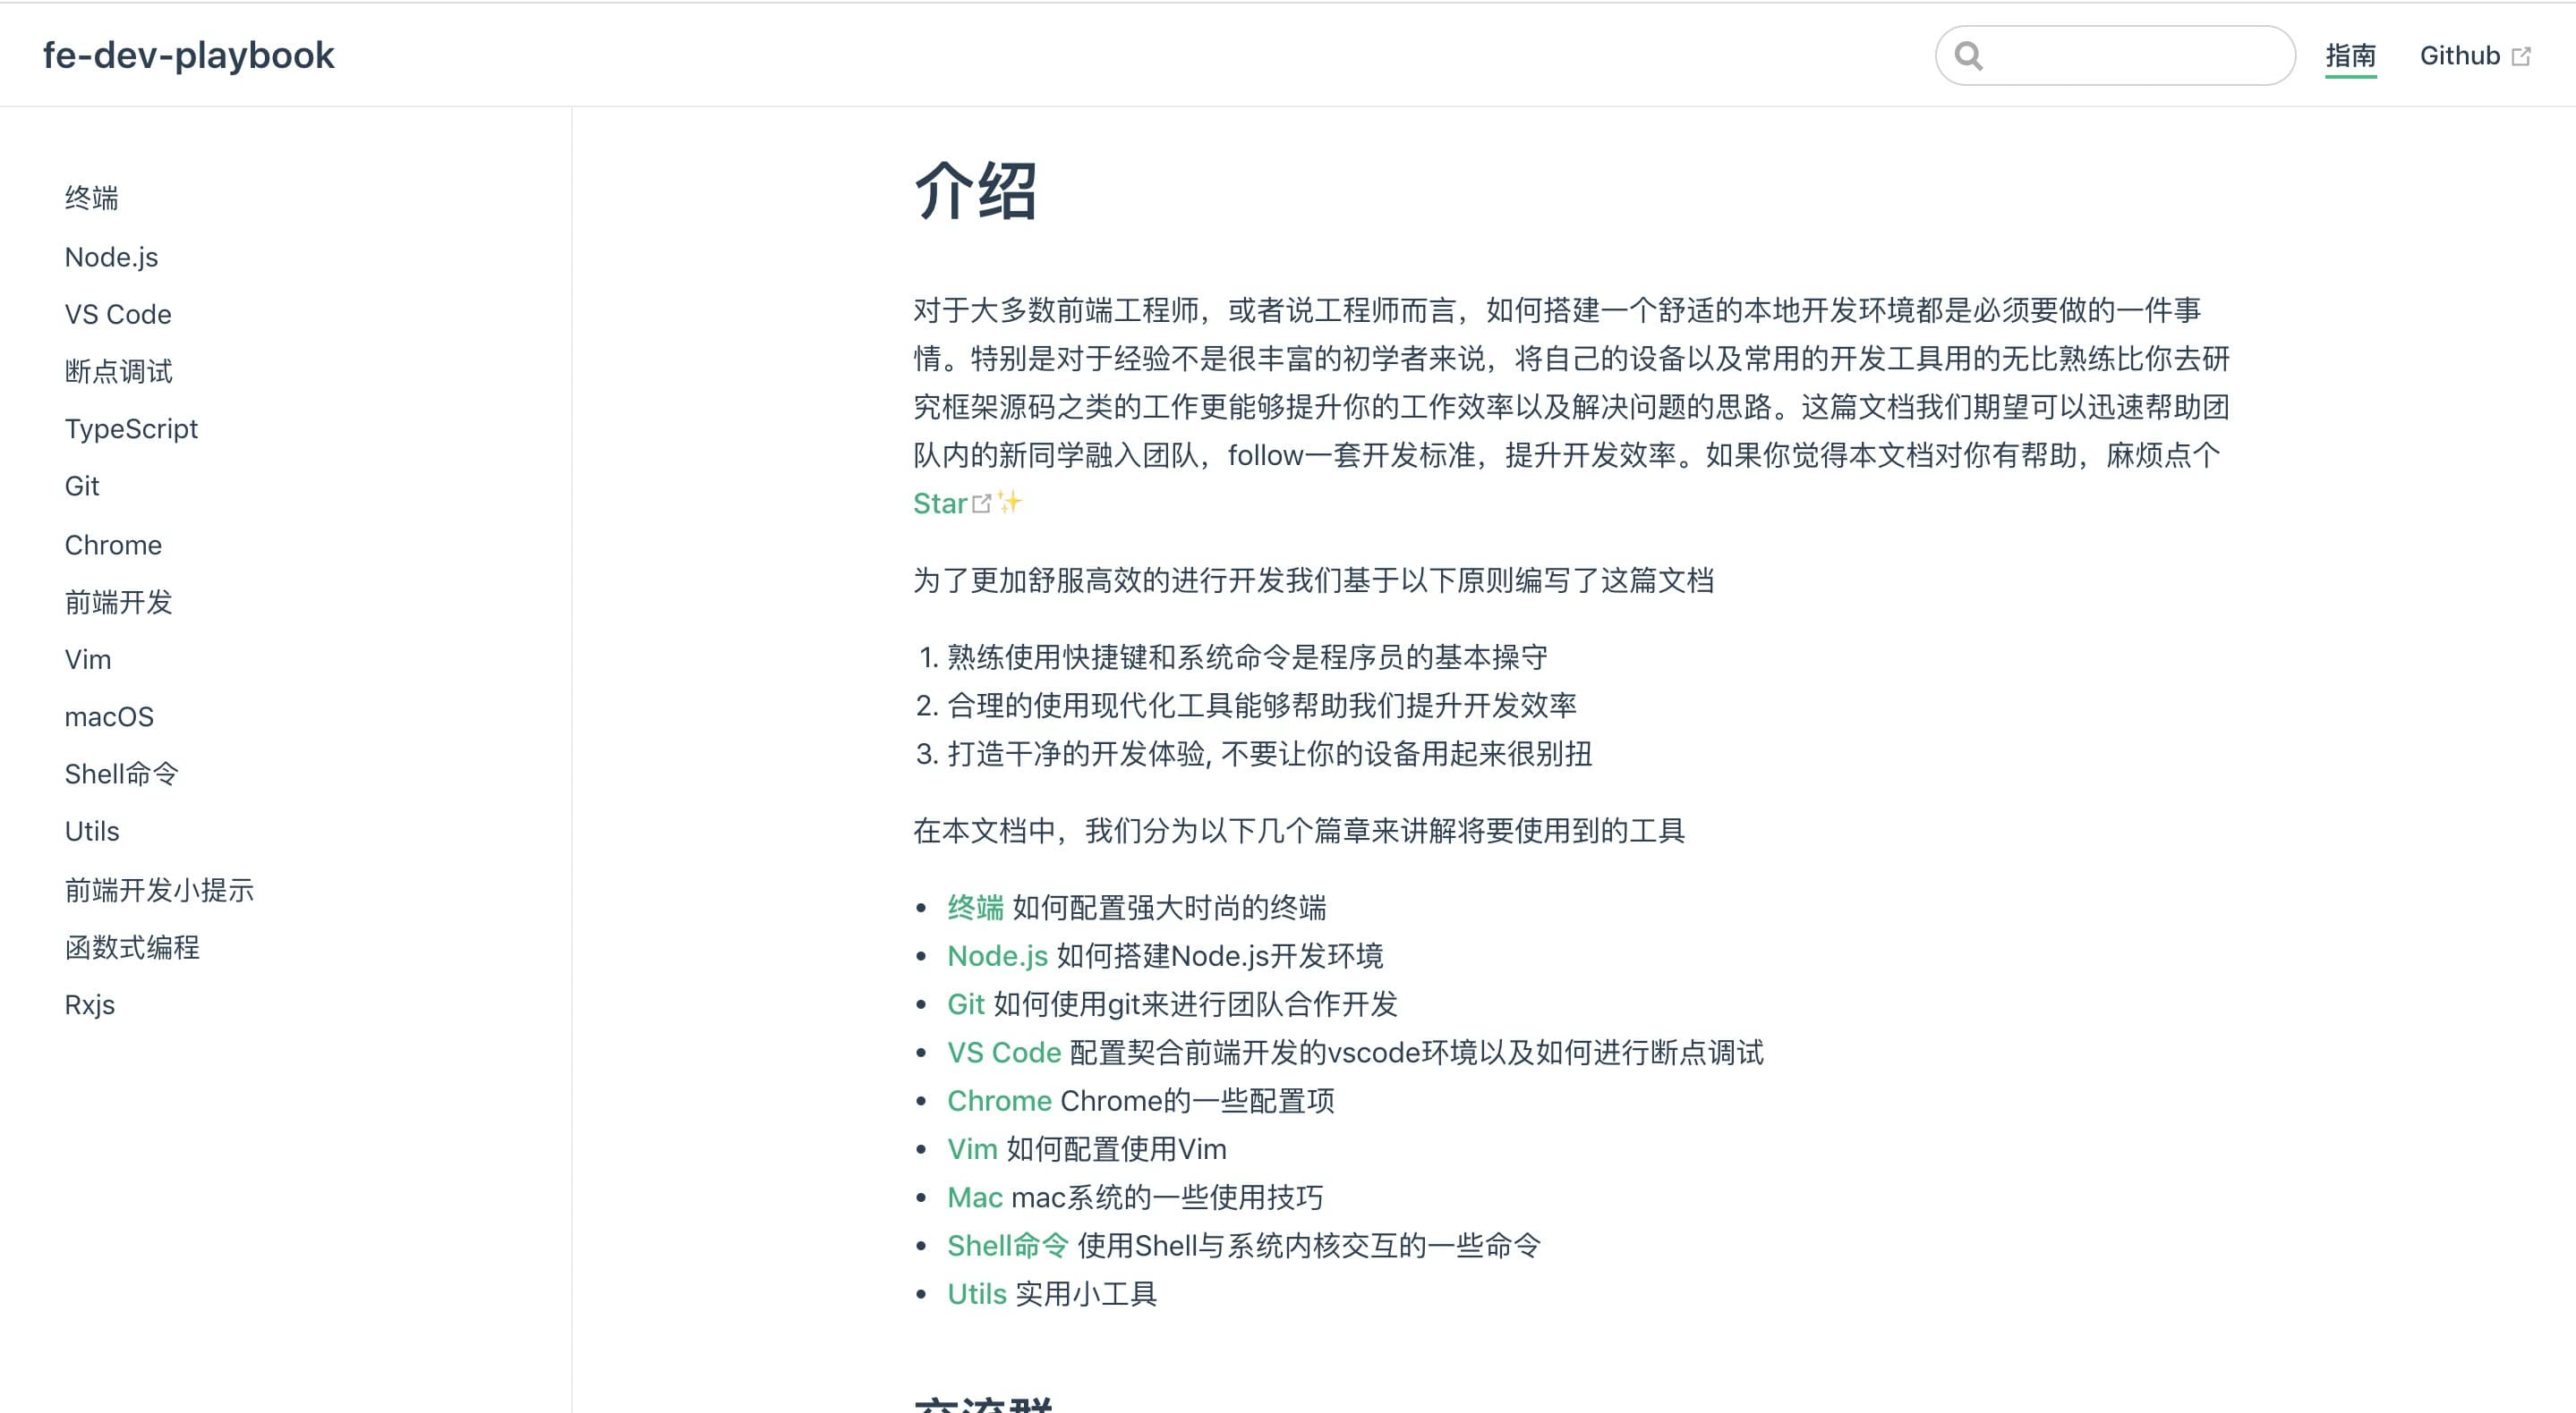The image size is (2576, 1413).
Task: Click the search magnifier icon
Action: tap(1968, 56)
